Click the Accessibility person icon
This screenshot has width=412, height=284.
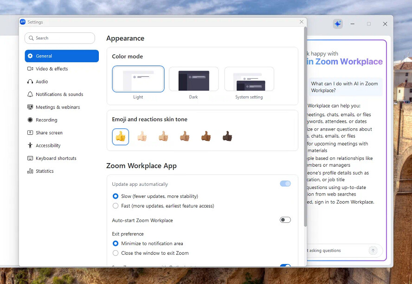coord(30,145)
